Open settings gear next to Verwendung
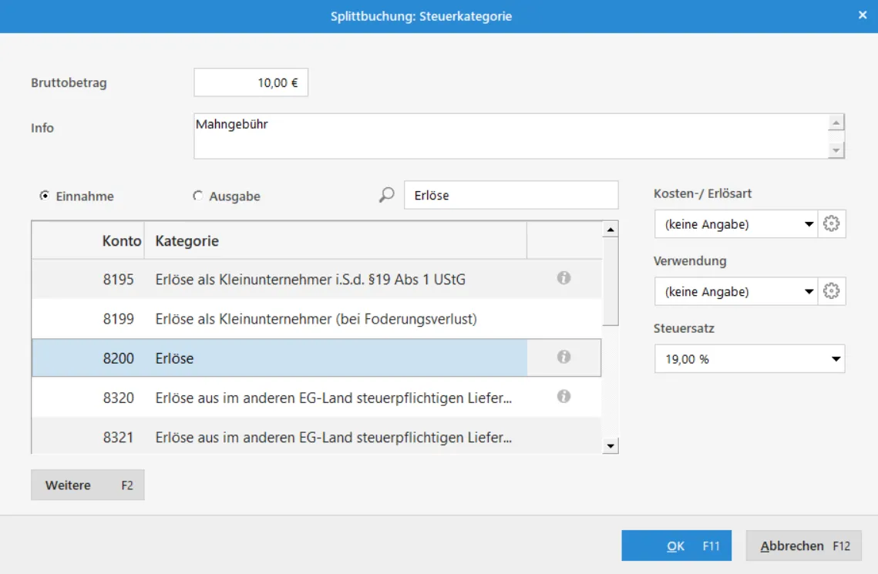Screen dimensions: 878x574 point(831,292)
